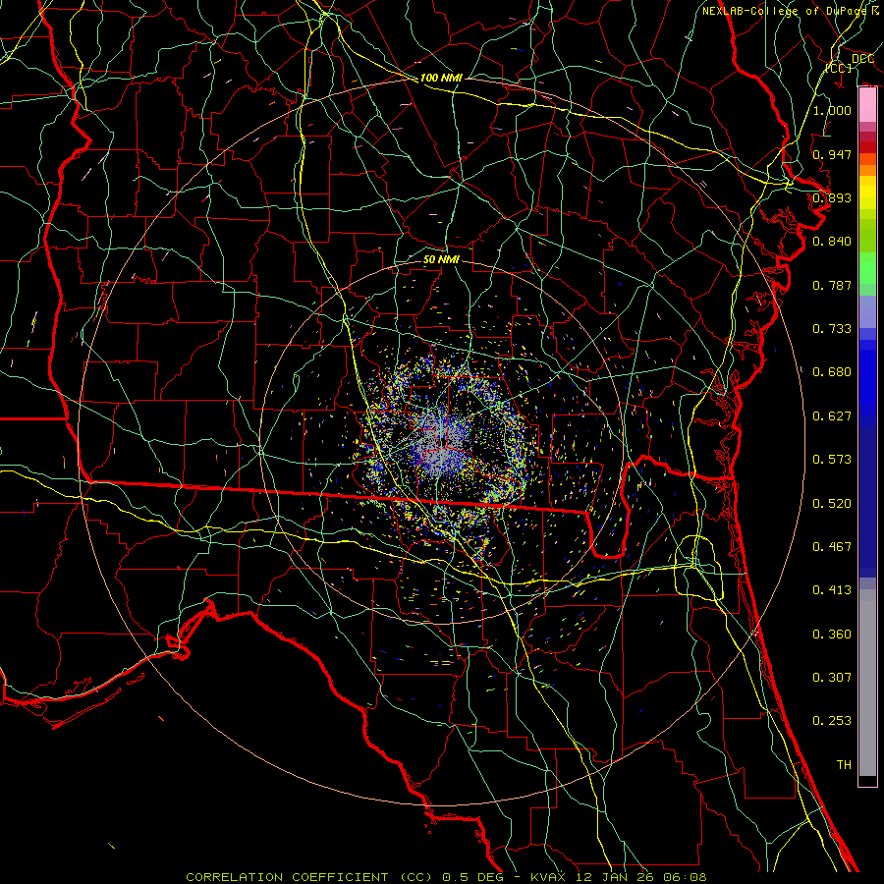This screenshot has width=884, height=884.
Task: Click the TH threshold label
Action: pyautogui.click(x=844, y=765)
